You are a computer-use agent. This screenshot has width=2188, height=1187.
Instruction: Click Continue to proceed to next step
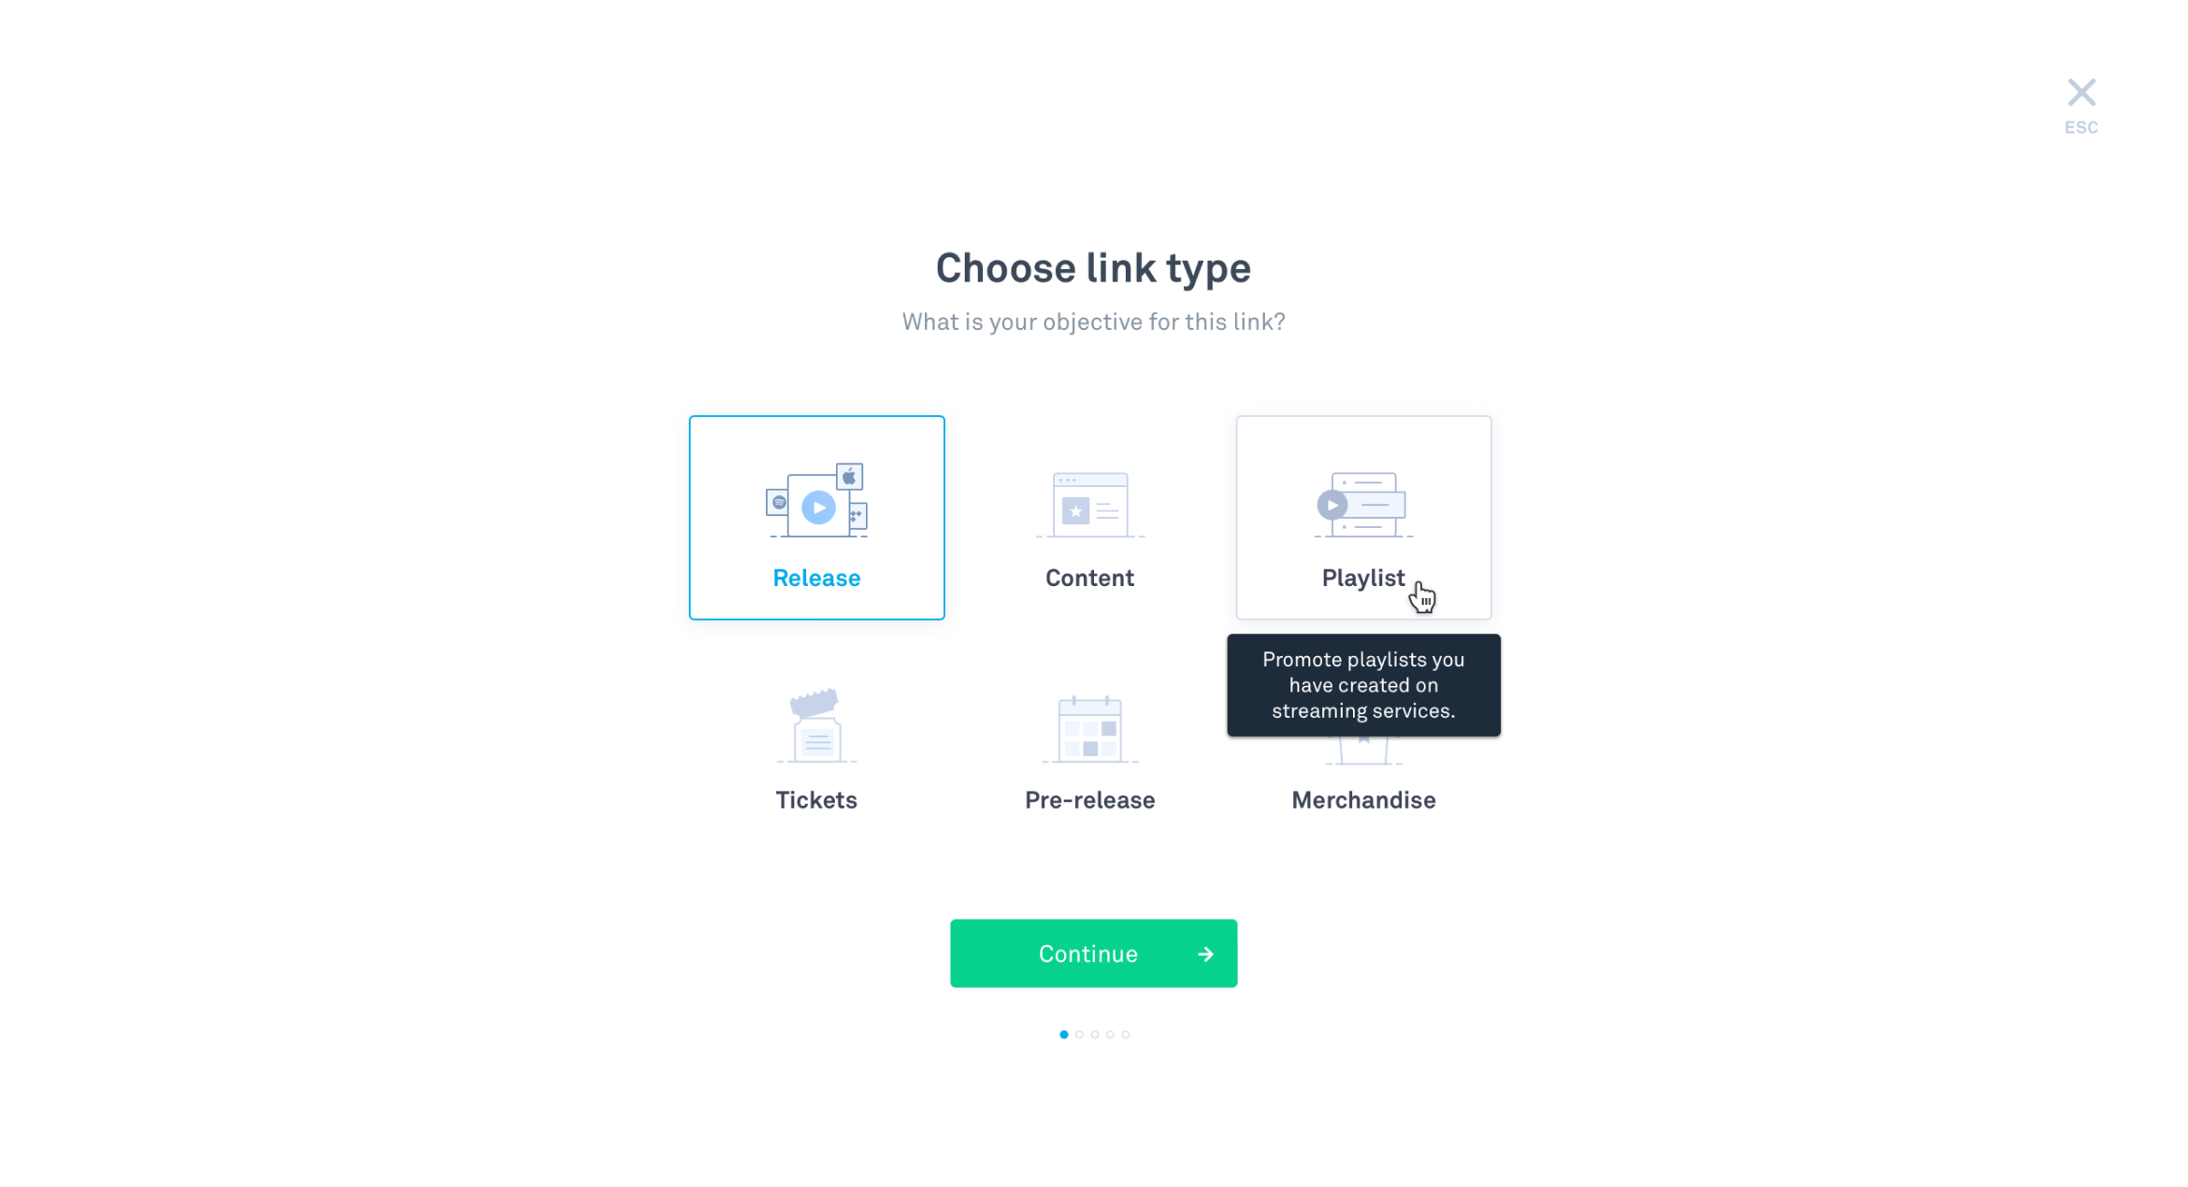pyautogui.click(x=1093, y=953)
